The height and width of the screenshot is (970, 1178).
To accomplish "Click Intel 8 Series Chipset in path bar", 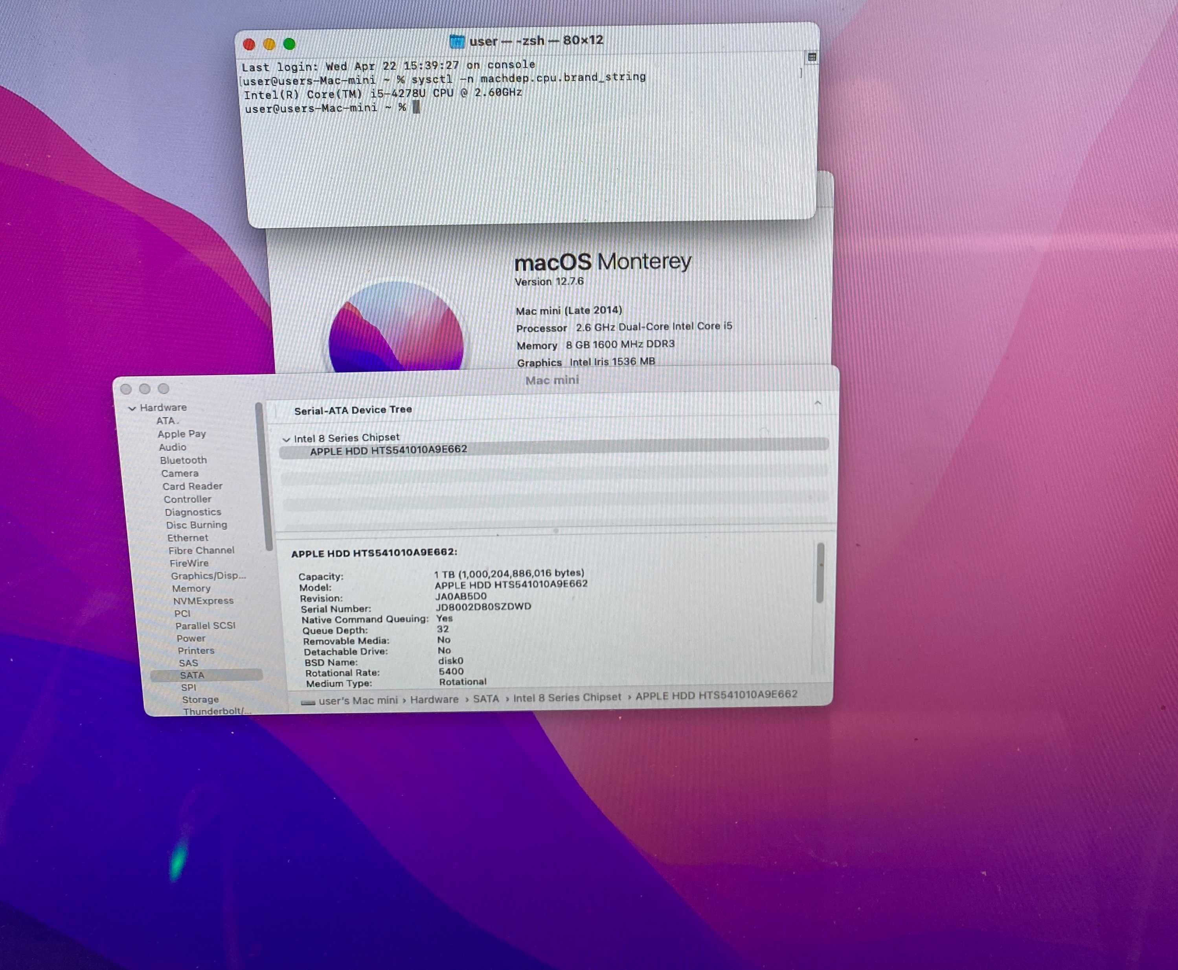I will pos(567,697).
